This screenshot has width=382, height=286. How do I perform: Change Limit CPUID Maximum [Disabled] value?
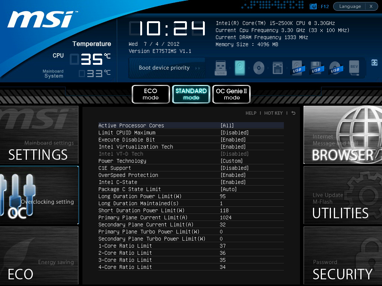click(234, 133)
